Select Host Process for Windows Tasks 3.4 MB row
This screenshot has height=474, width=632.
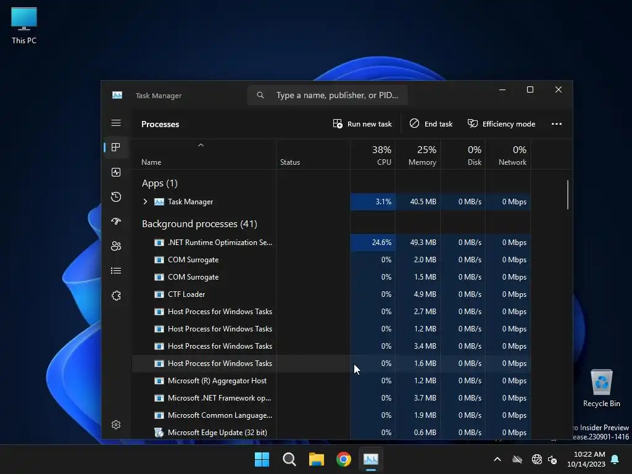click(x=331, y=346)
